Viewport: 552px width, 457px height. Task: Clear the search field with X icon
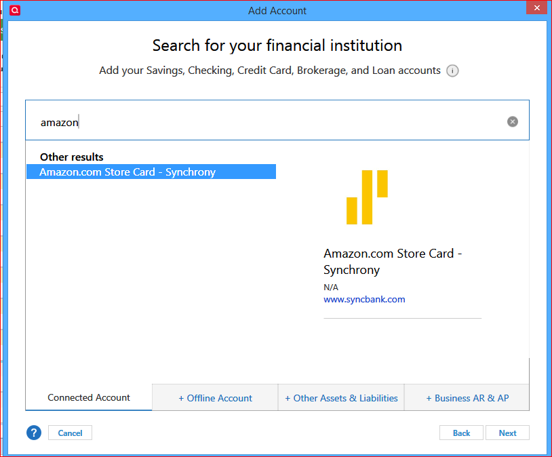512,122
